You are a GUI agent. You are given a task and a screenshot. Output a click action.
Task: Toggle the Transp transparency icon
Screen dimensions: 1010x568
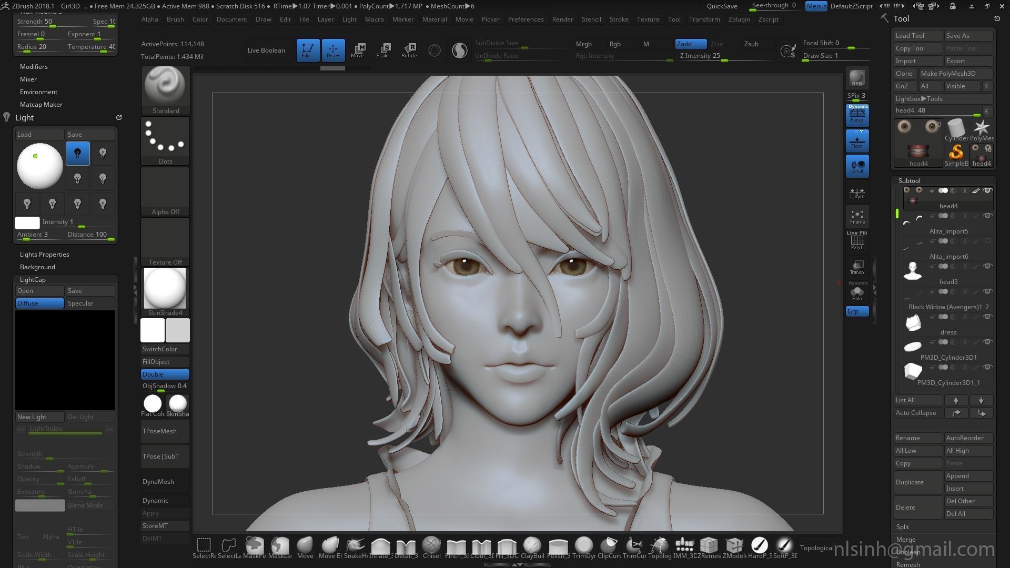[857, 267]
